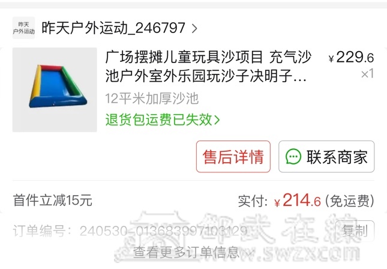Screen dimensions: 387x269
Task: Open the 昨天户外运动 shop avatar icon
Action: point(23,28)
